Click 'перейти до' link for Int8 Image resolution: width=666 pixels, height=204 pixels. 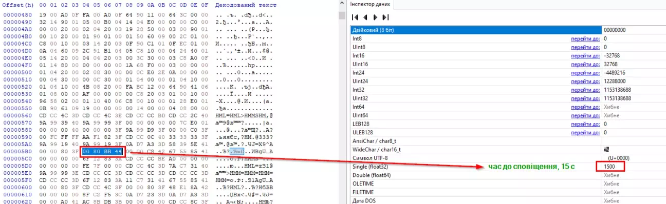click(x=585, y=38)
